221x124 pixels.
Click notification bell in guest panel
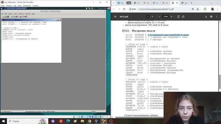pyautogui.click(x=87, y=8)
